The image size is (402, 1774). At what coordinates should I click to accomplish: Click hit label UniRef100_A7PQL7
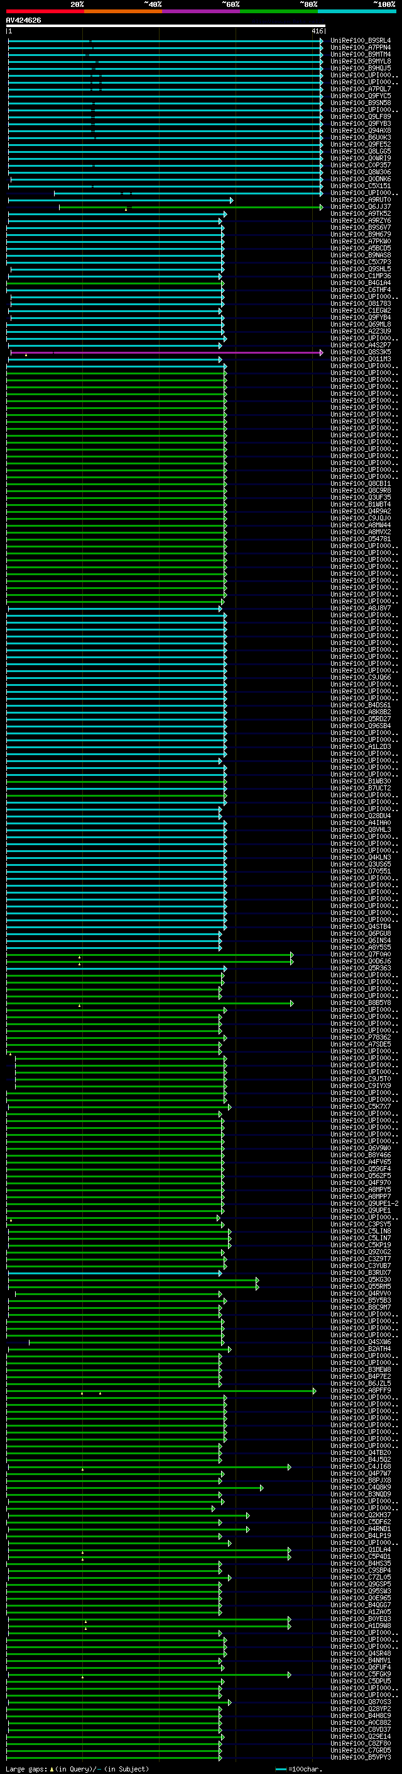point(361,89)
